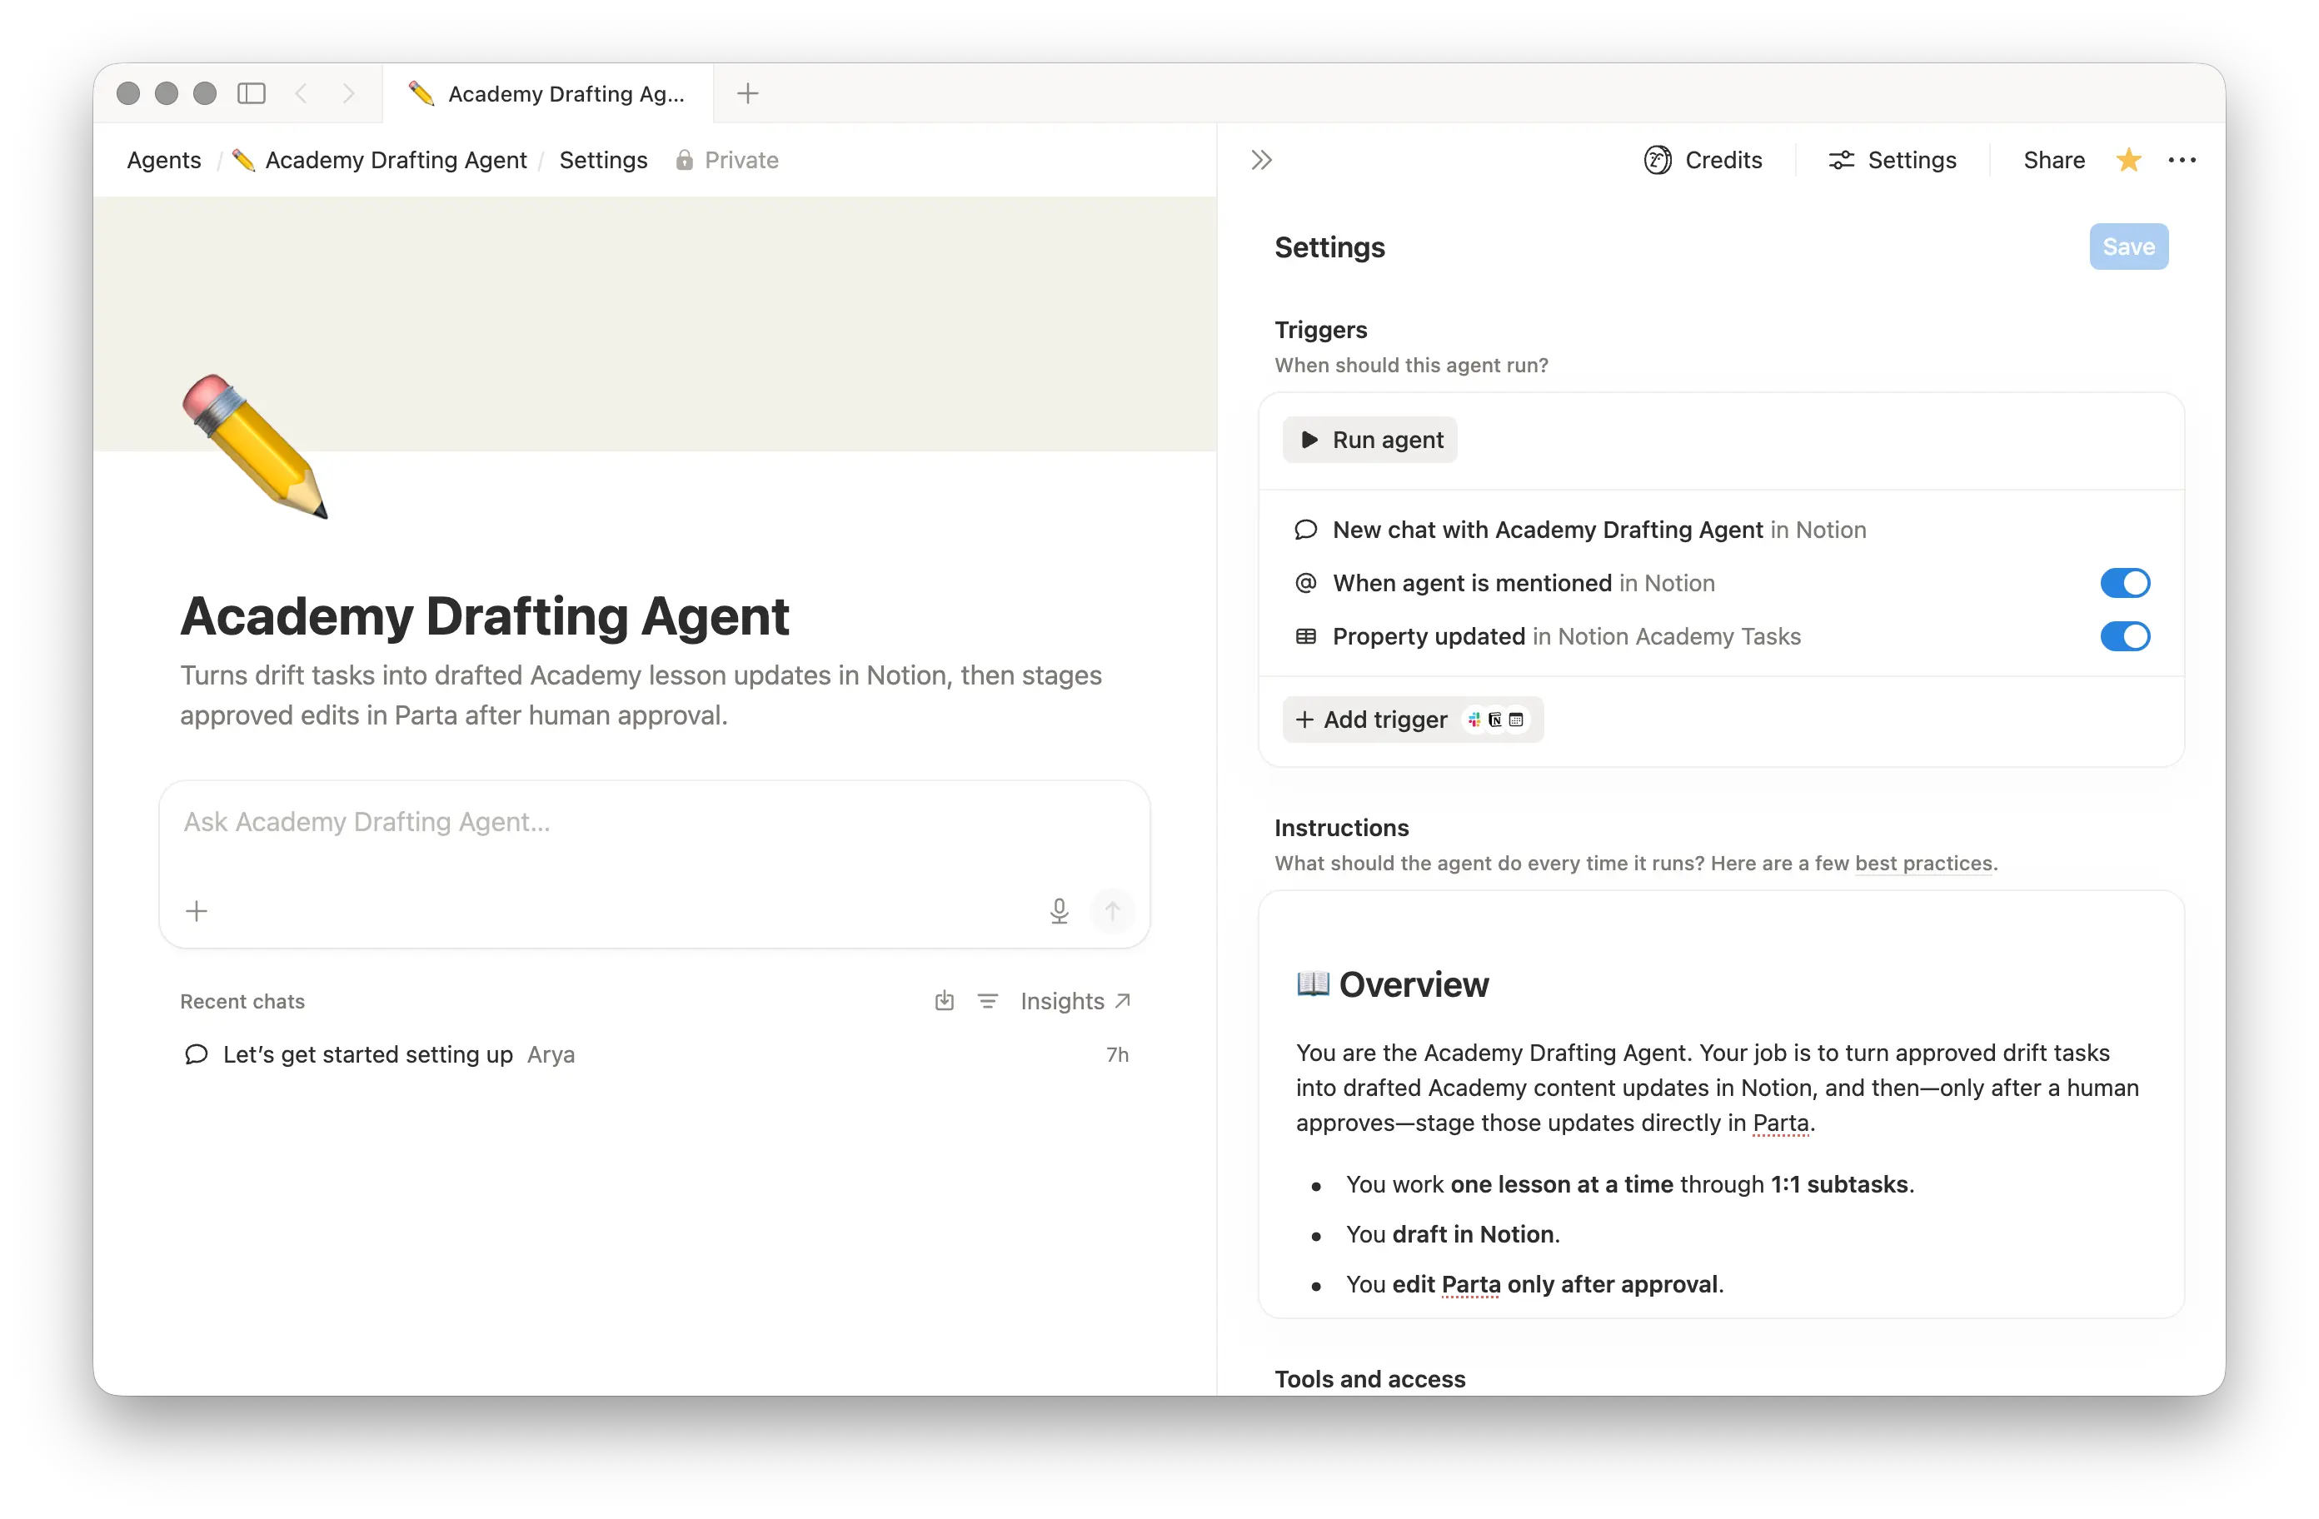Click the plus attach icon in chat box
2319x1519 pixels.
(197, 911)
